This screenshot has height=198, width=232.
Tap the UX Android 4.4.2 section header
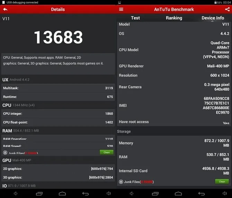(x=16, y=80)
